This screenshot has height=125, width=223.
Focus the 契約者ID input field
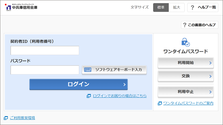point(45,50)
